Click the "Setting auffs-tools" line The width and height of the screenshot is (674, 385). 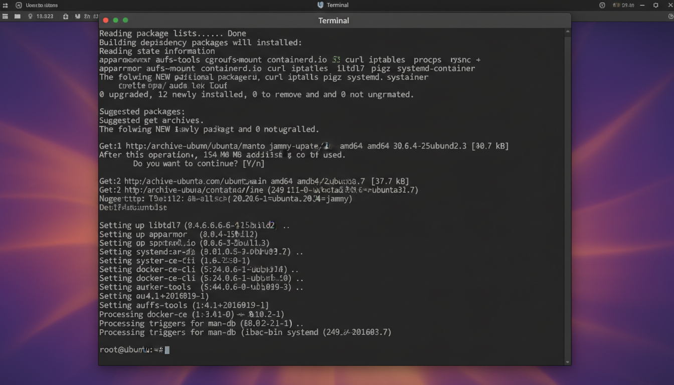click(184, 305)
